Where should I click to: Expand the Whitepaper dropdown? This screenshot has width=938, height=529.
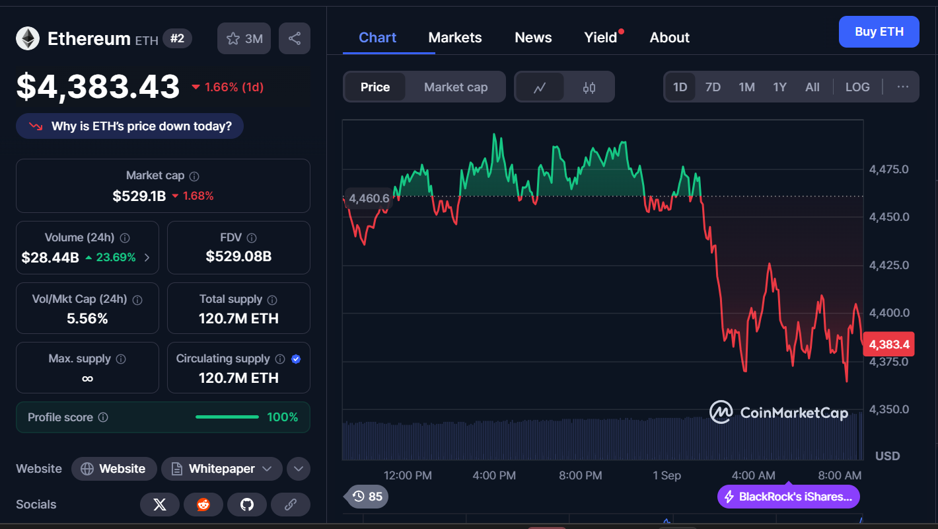click(x=222, y=469)
